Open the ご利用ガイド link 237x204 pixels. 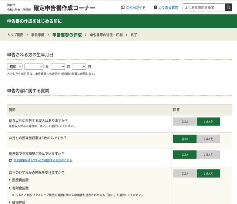(x=135, y=7)
